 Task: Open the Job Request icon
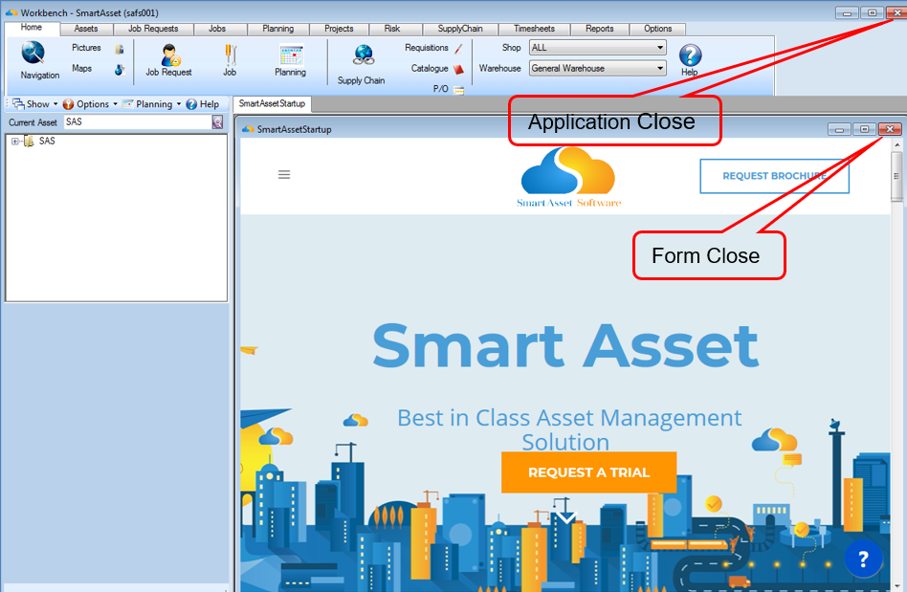coord(170,55)
